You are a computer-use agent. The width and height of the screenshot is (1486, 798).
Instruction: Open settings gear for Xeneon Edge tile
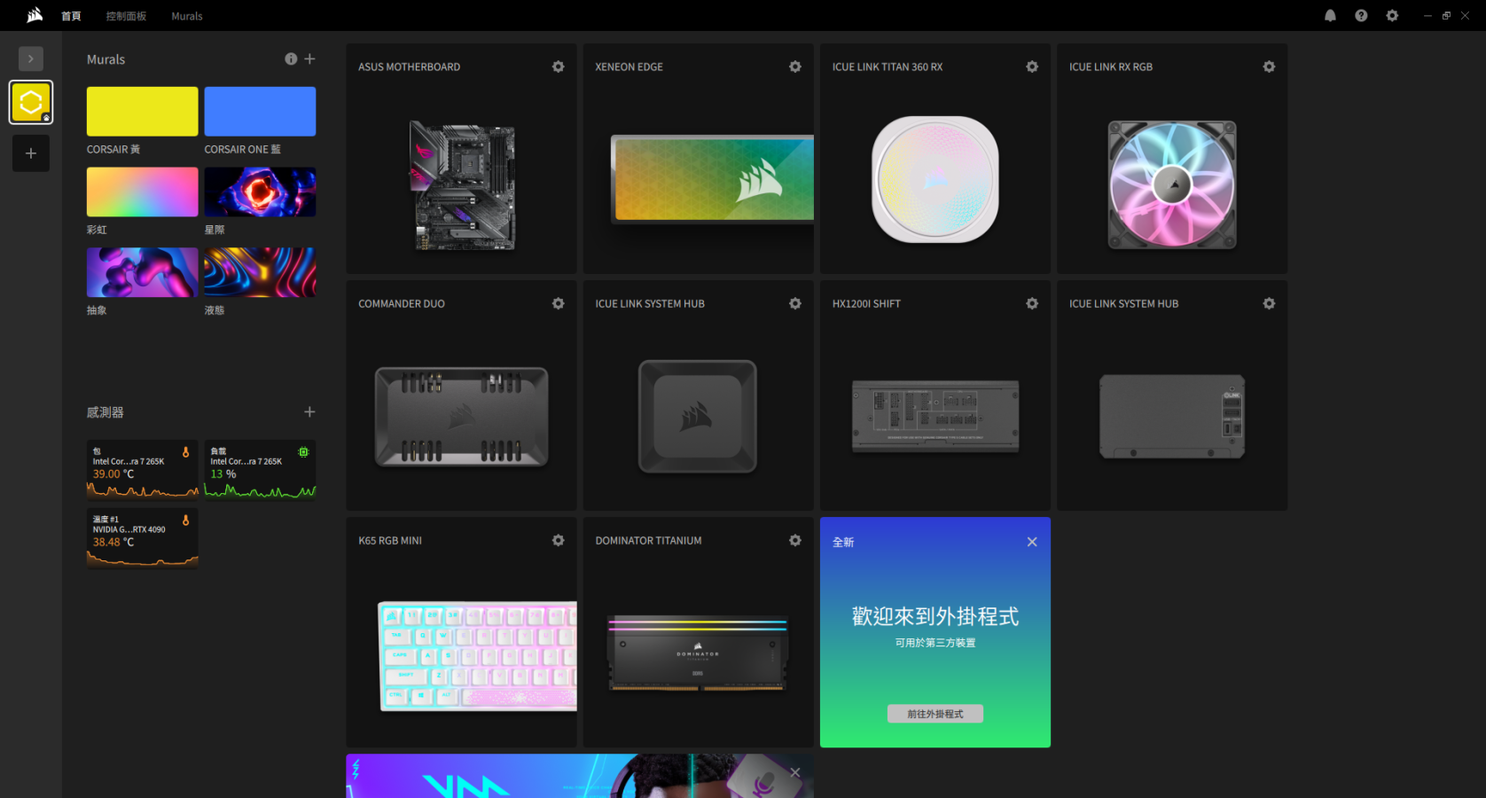[794, 66]
